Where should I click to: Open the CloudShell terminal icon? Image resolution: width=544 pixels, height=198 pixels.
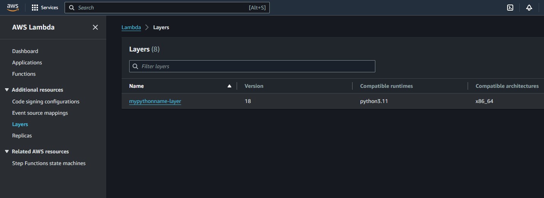coord(510,8)
